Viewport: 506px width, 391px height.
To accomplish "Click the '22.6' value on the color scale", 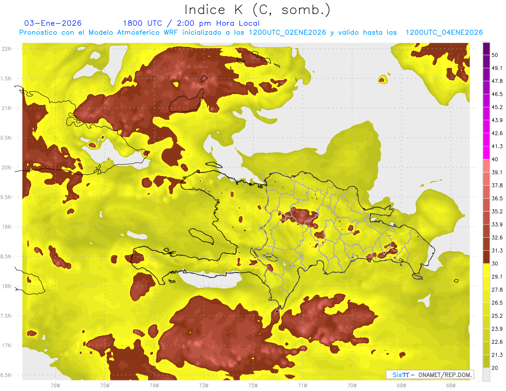I will (497, 342).
